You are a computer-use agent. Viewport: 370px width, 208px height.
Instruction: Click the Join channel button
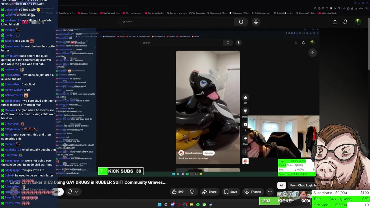tap(57, 192)
